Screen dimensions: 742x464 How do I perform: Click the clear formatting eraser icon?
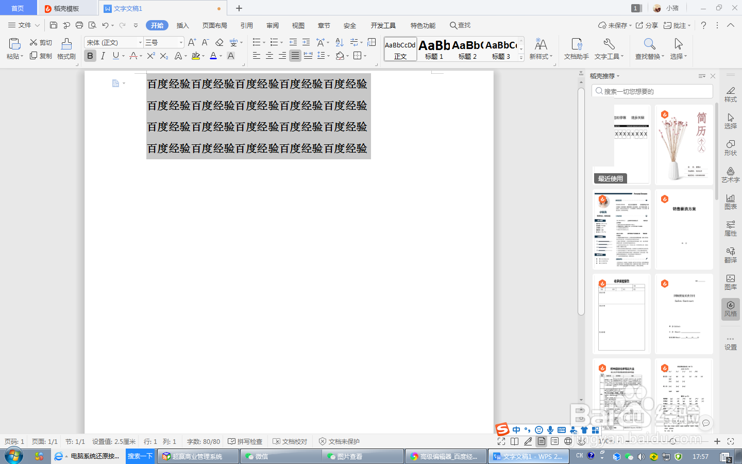click(219, 42)
